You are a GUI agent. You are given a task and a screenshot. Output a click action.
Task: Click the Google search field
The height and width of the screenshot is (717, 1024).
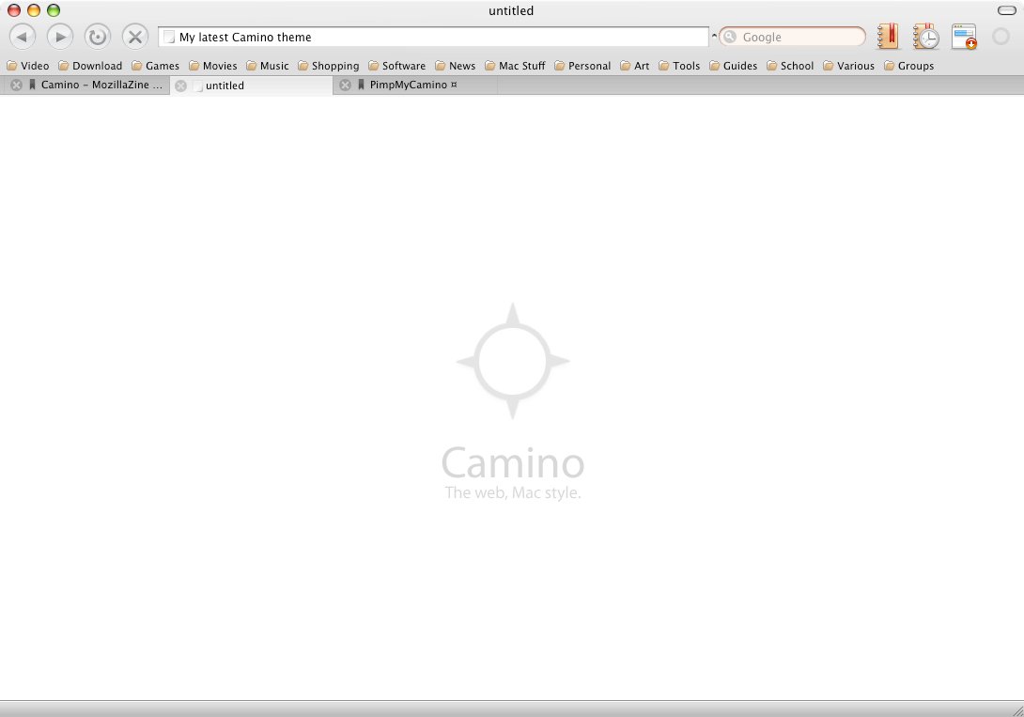pos(792,38)
